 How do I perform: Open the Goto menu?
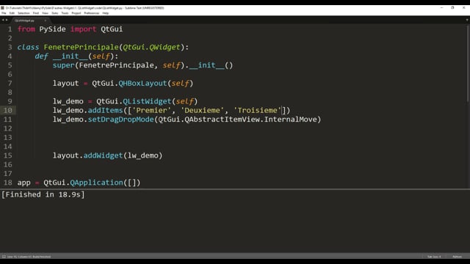[x=55, y=13]
